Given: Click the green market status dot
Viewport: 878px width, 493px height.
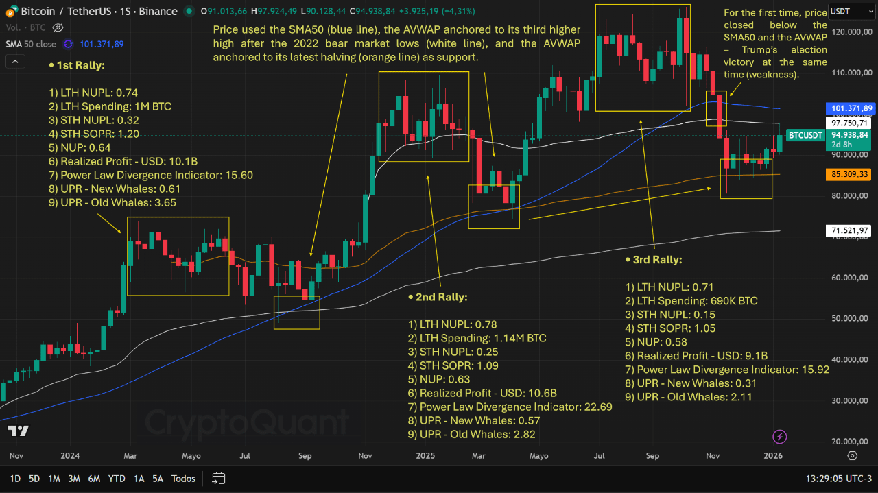Looking at the screenshot, I should point(188,11).
